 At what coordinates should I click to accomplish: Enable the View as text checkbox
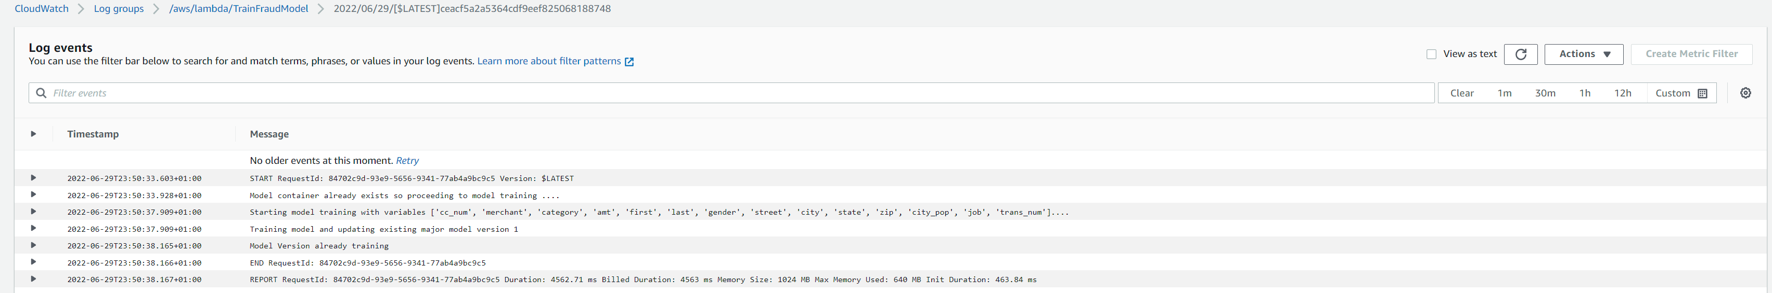click(x=1432, y=54)
